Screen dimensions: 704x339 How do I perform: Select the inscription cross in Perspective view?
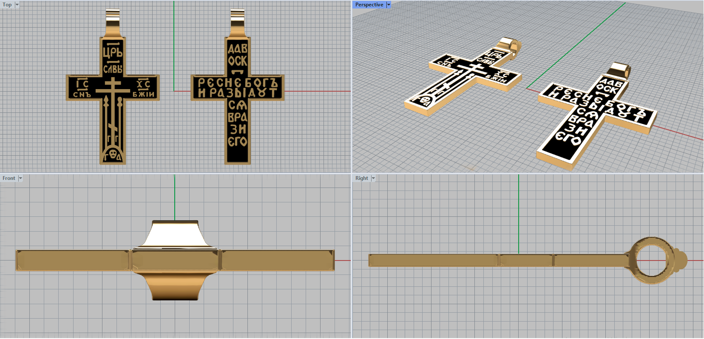pos(594,114)
